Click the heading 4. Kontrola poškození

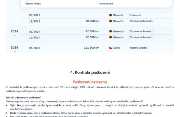click(90, 73)
